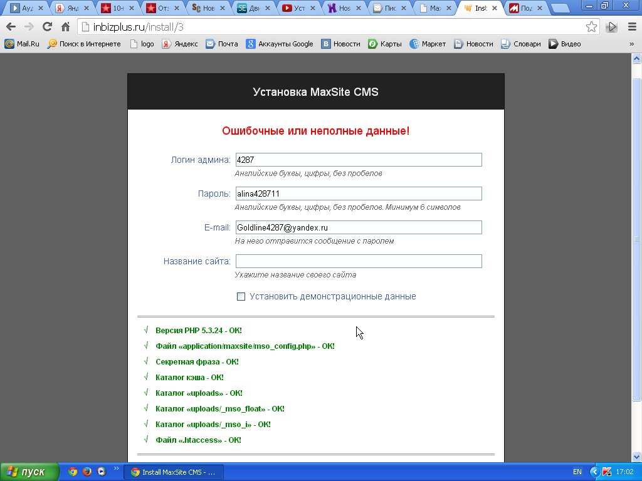Open the logo bookmark

[142, 44]
